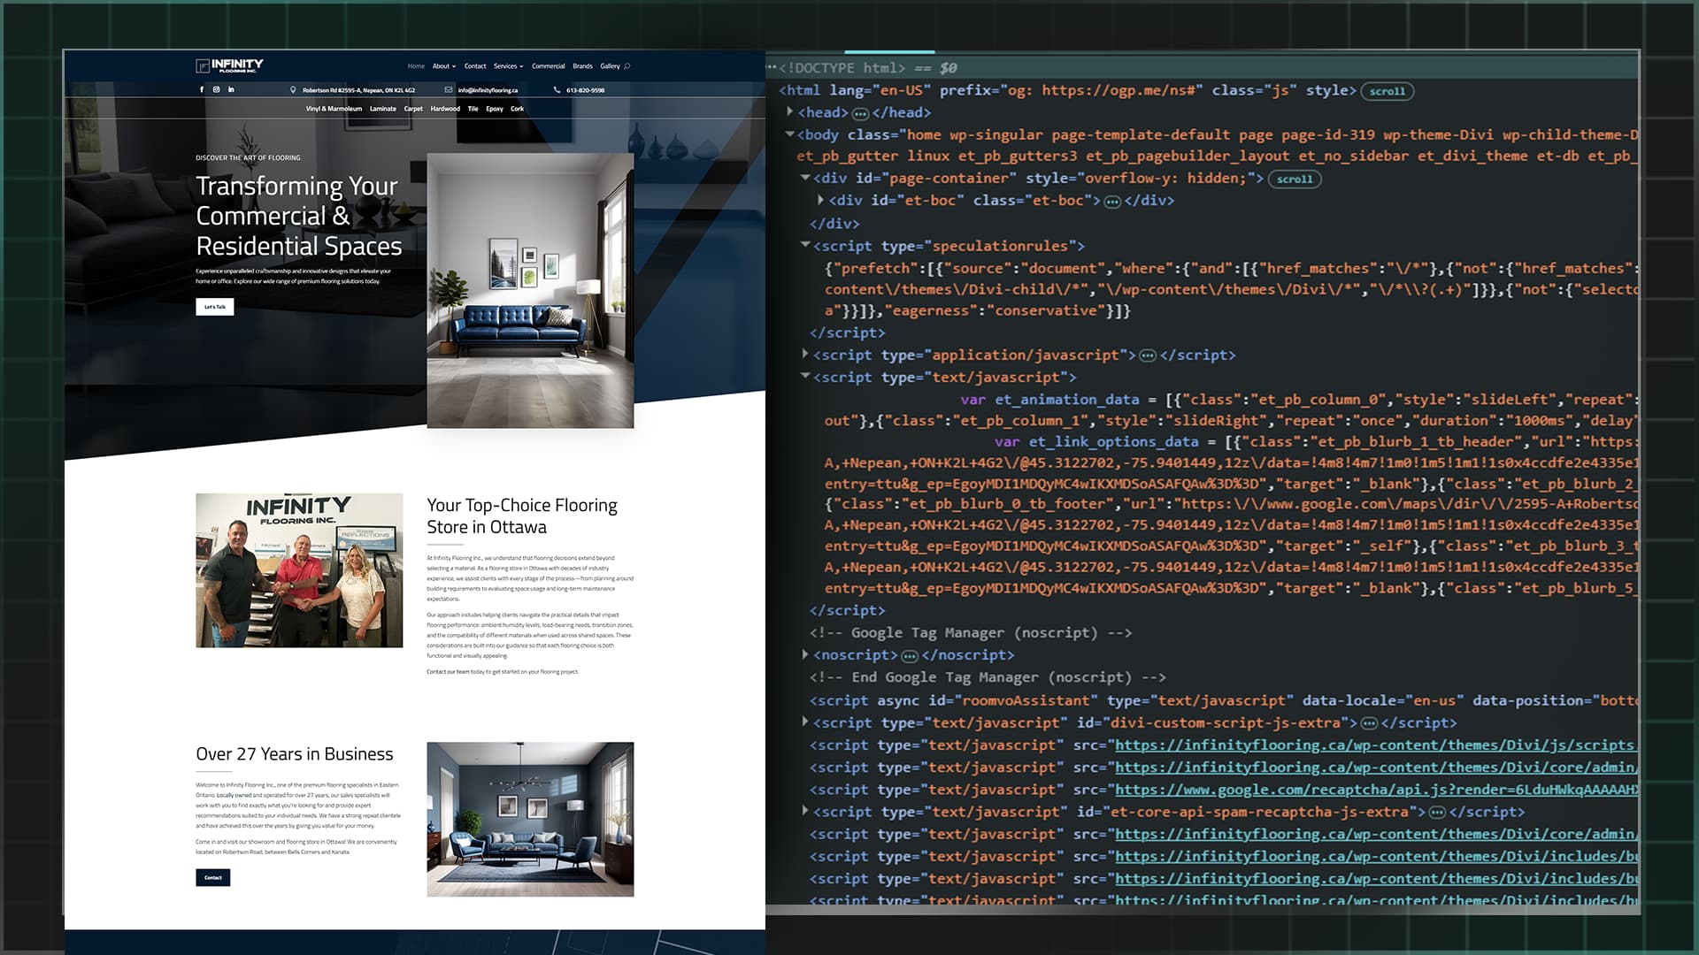
Task: Click scroll badge on page-container div
Action: [x=1294, y=179]
